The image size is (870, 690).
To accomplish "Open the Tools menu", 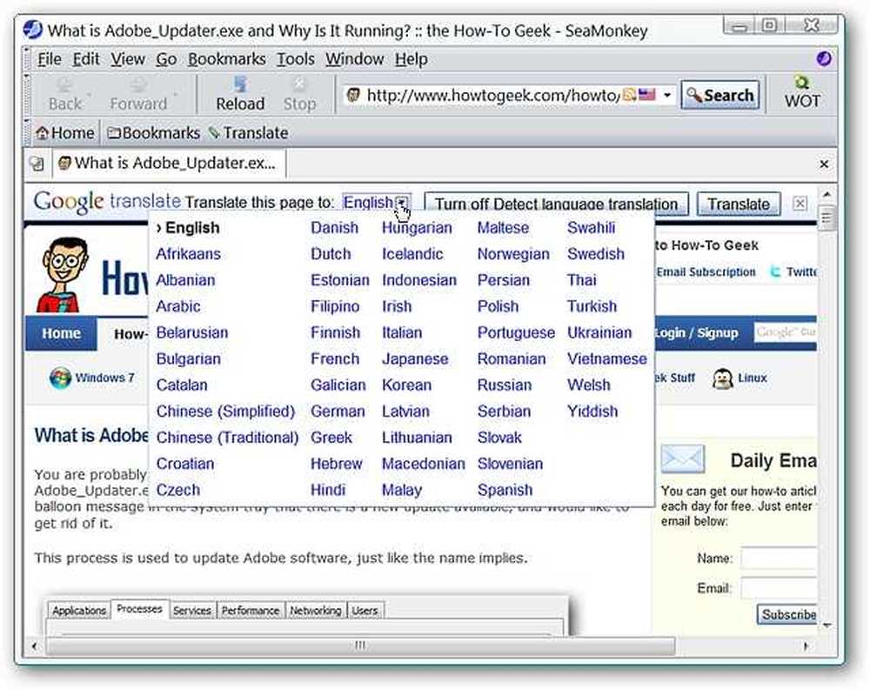I will [296, 59].
